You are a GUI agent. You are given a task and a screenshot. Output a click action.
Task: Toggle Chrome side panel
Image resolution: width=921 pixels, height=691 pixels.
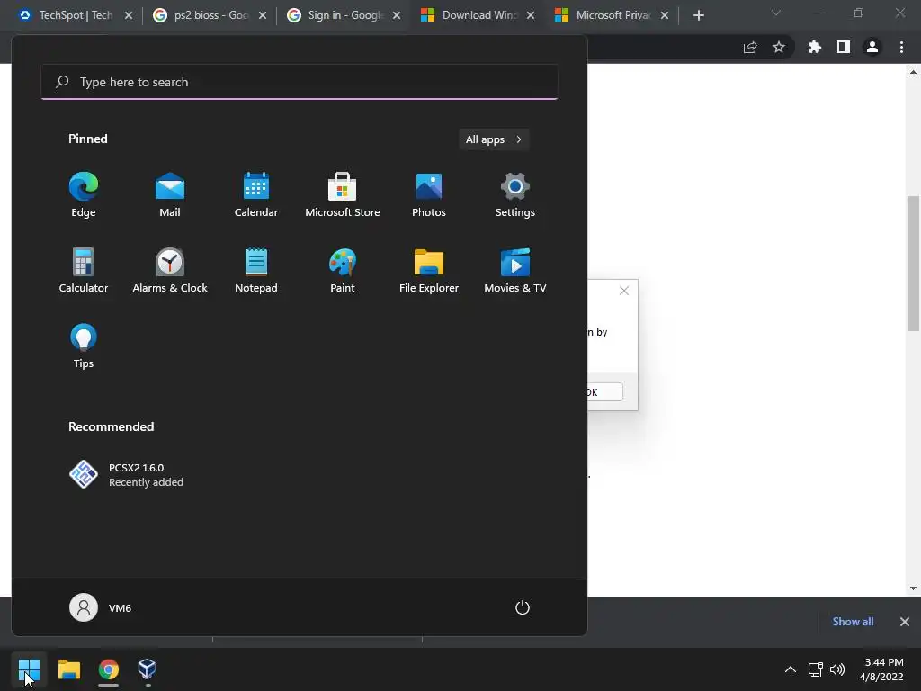tap(844, 47)
